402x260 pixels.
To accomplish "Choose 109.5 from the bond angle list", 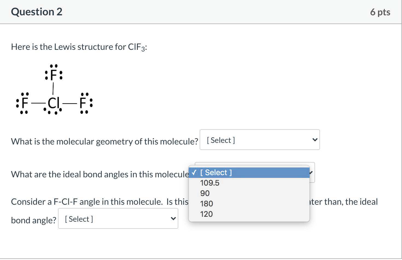I will [x=210, y=183].
